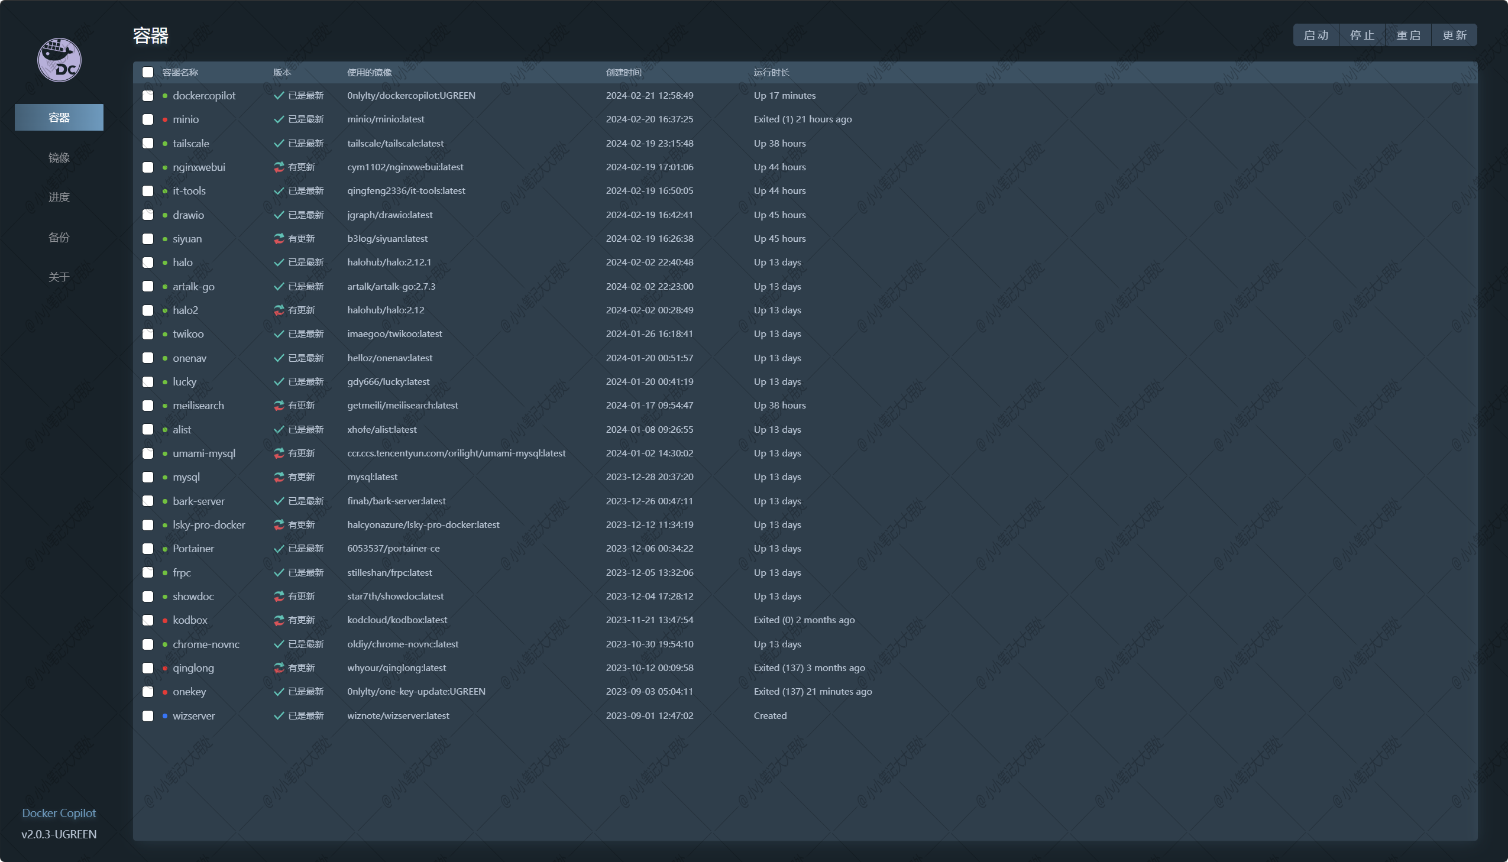Click the update icon for meilisearch row
The image size is (1508, 862).
pyautogui.click(x=279, y=406)
